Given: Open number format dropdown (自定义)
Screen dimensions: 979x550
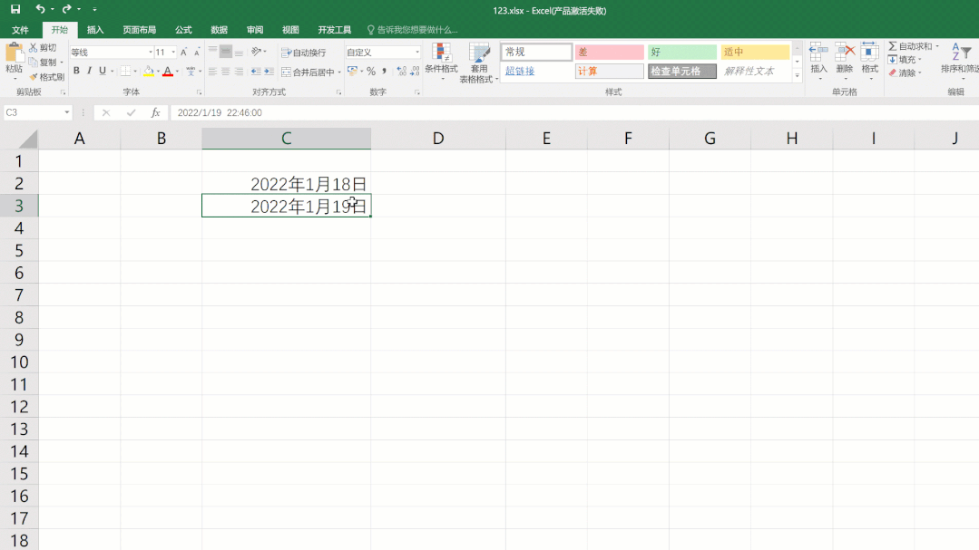Looking at the screenshot, I should click(x=417, y=53).
